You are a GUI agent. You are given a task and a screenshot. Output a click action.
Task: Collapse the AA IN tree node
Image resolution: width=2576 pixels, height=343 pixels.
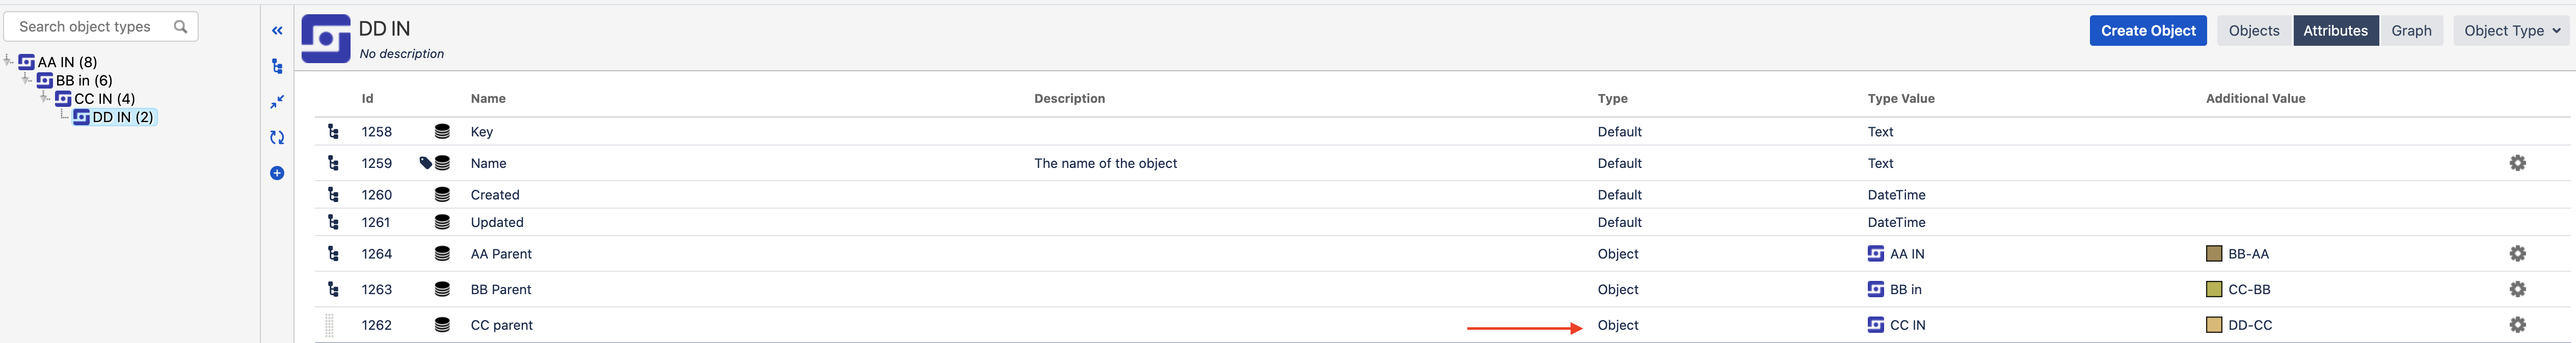click(9, 61)
